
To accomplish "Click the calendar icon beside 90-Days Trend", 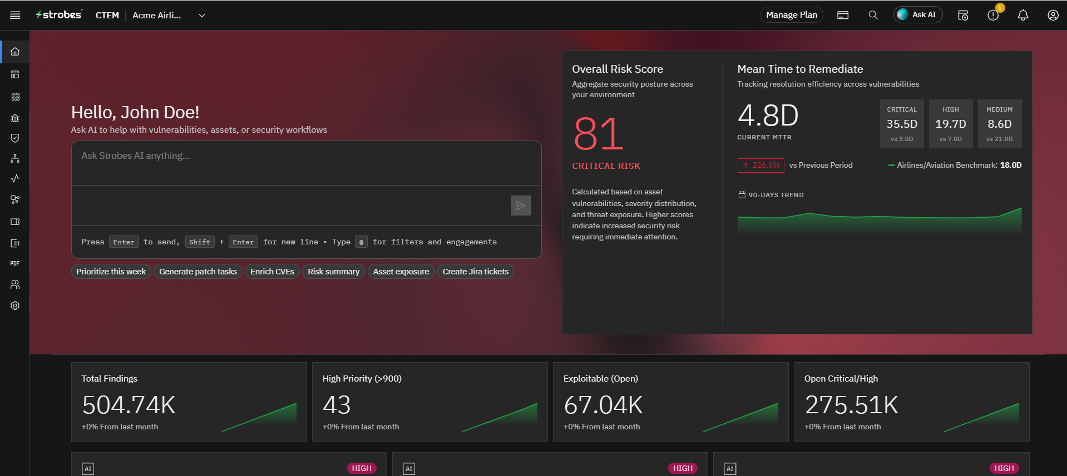I will 742,195.
